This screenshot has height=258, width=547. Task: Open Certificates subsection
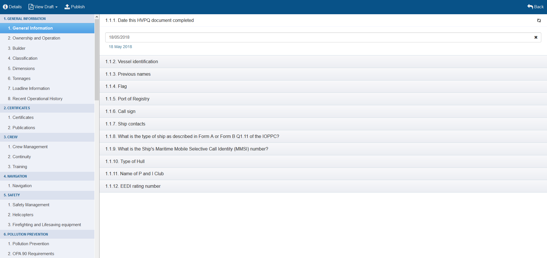pyautogui.click(x=47, y=117)
